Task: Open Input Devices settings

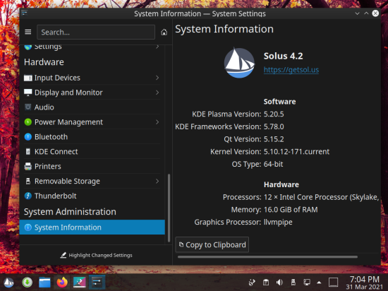Action: tap(92, 78)
